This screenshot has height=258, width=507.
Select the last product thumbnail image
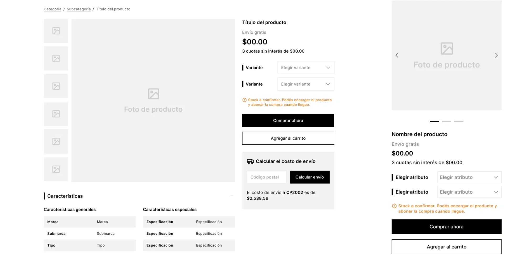[x=56, y=169]
